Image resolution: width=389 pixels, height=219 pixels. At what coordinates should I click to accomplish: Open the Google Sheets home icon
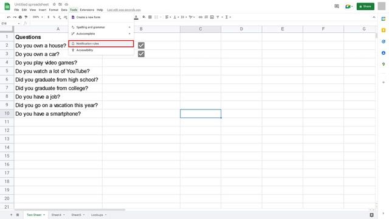(7, 7)
